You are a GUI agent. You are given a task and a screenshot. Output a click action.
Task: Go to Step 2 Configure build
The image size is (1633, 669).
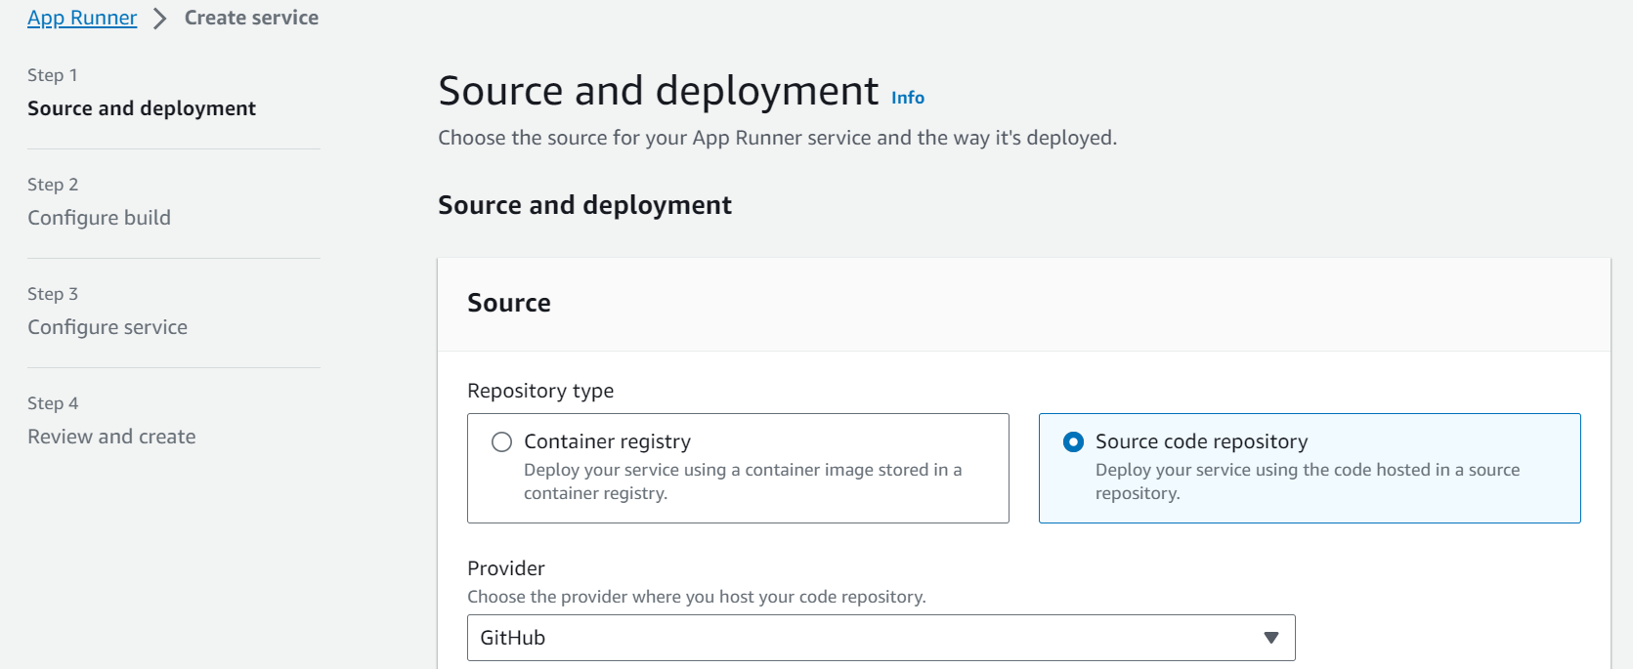pyautogui.click(x=99, y=218)
